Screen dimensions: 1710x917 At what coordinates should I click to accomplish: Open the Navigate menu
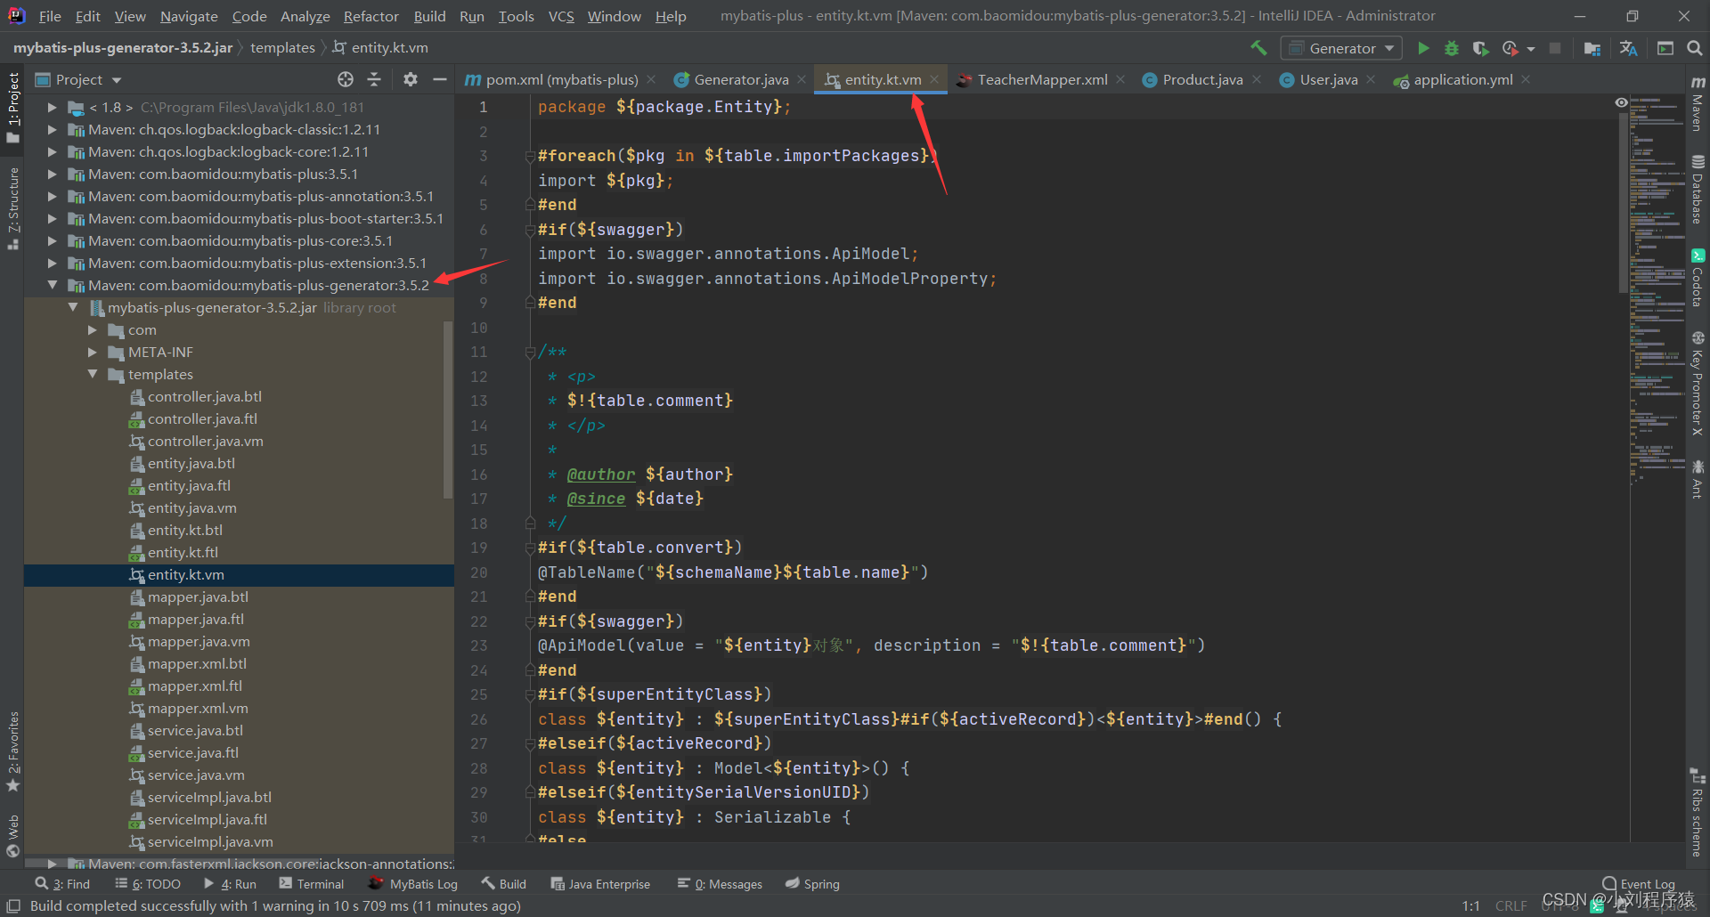[189, 16]
